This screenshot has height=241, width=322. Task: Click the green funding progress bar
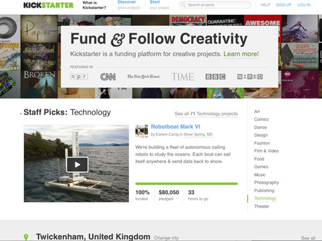click(x=186, y=184)
